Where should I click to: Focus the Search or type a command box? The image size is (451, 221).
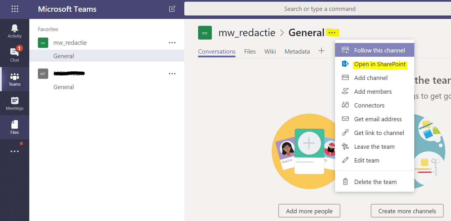(318, 9)
